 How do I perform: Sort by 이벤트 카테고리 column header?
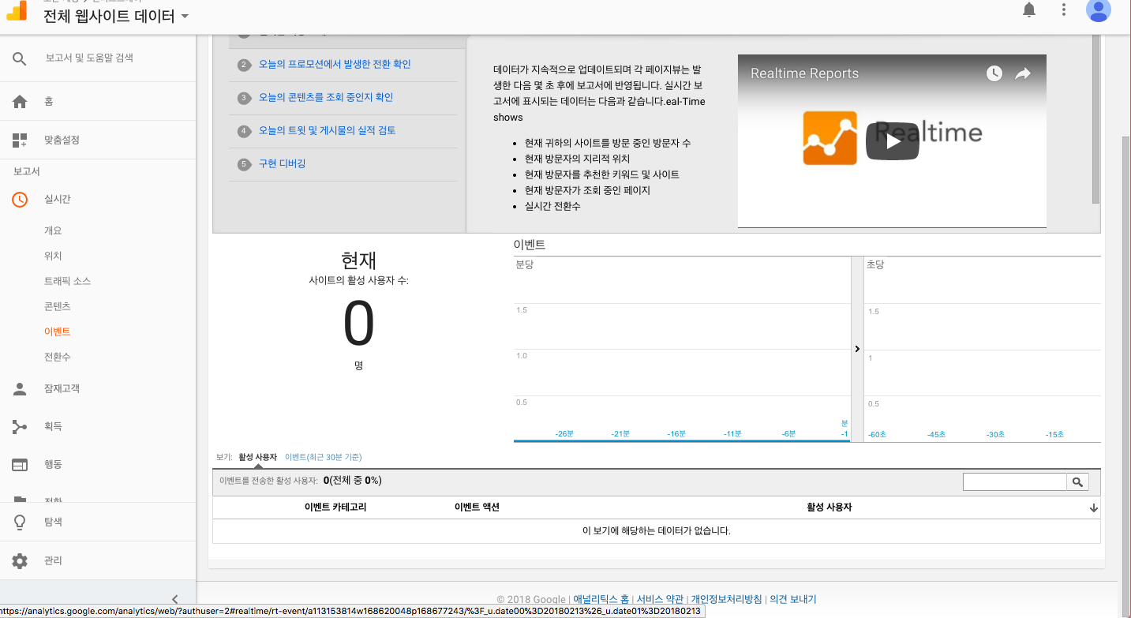pos(335,508)
